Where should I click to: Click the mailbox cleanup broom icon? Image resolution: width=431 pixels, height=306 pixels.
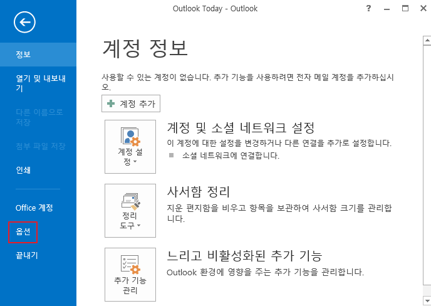[x=131, y=201]
